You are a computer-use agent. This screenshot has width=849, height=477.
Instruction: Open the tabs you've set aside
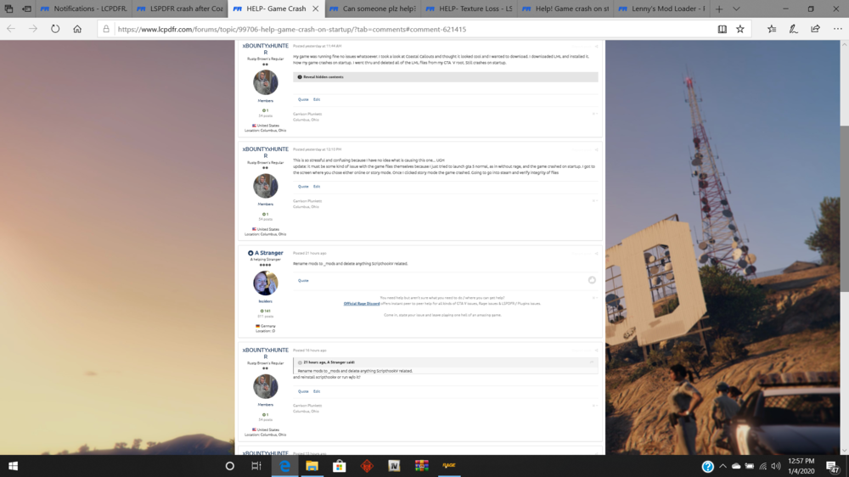(8, 8)
